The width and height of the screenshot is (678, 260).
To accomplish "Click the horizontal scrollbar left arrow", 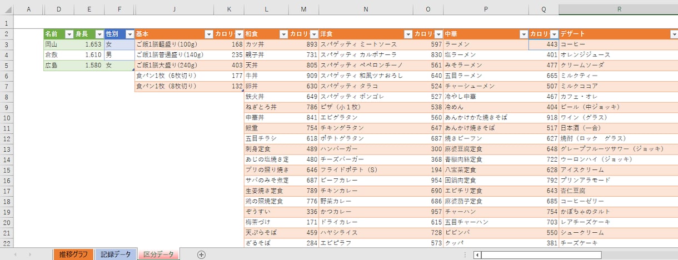I will [x=477, y=255].
